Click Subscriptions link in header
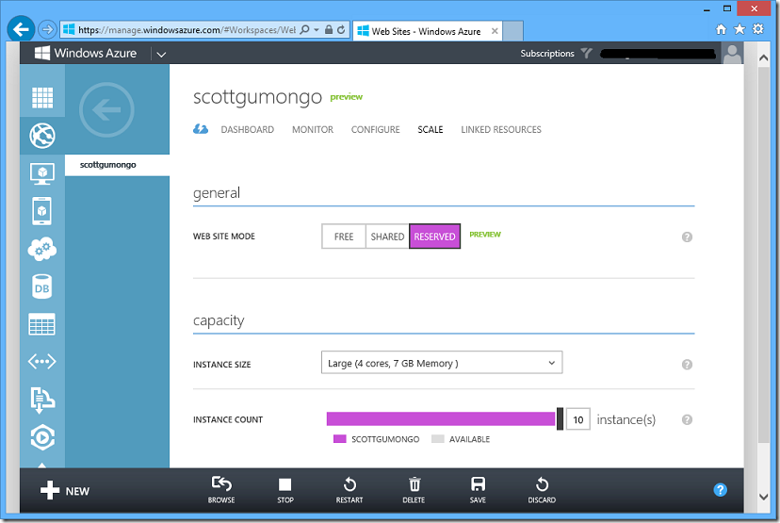The height and width of the screenshot is (523, 780). coord(547,54)
